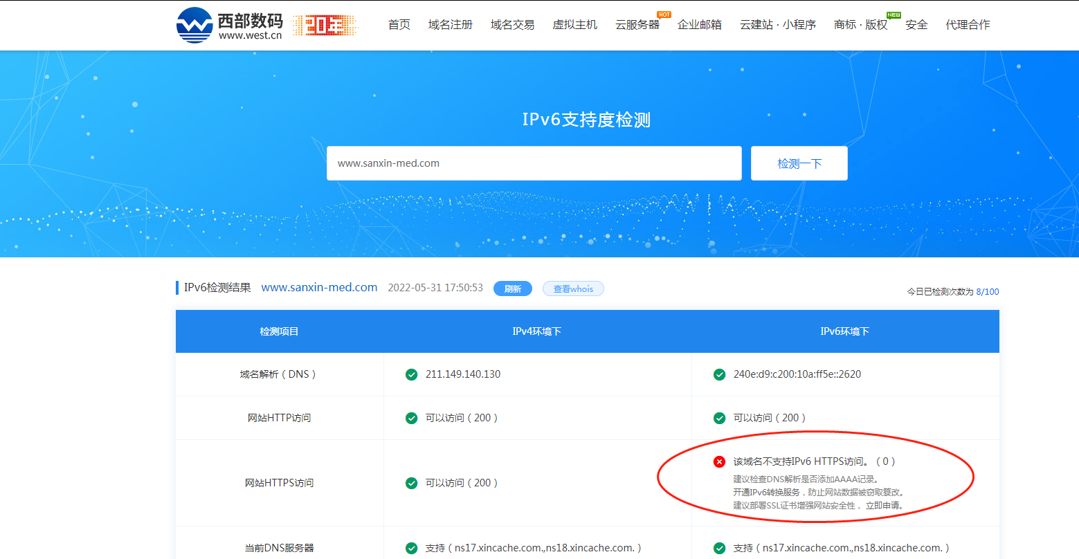Select 虚拟主机 from the navigation

574,24
